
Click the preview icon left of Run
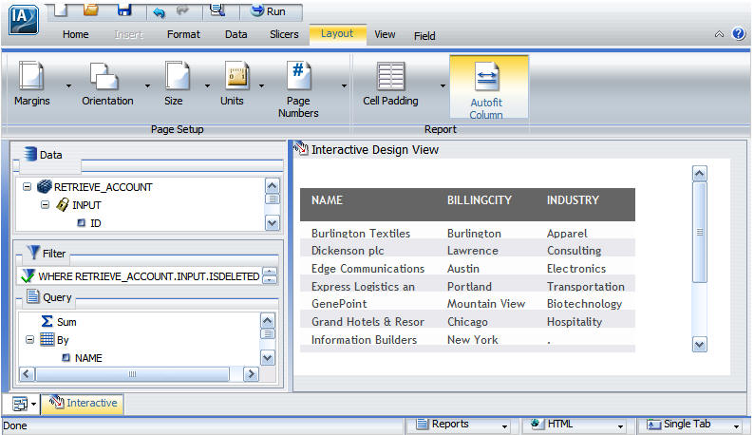(217, 9)
